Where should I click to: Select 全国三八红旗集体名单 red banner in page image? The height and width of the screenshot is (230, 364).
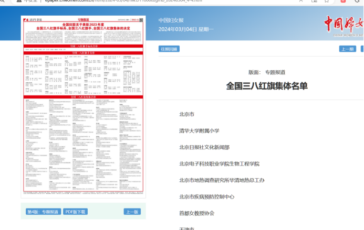(84, 96)
